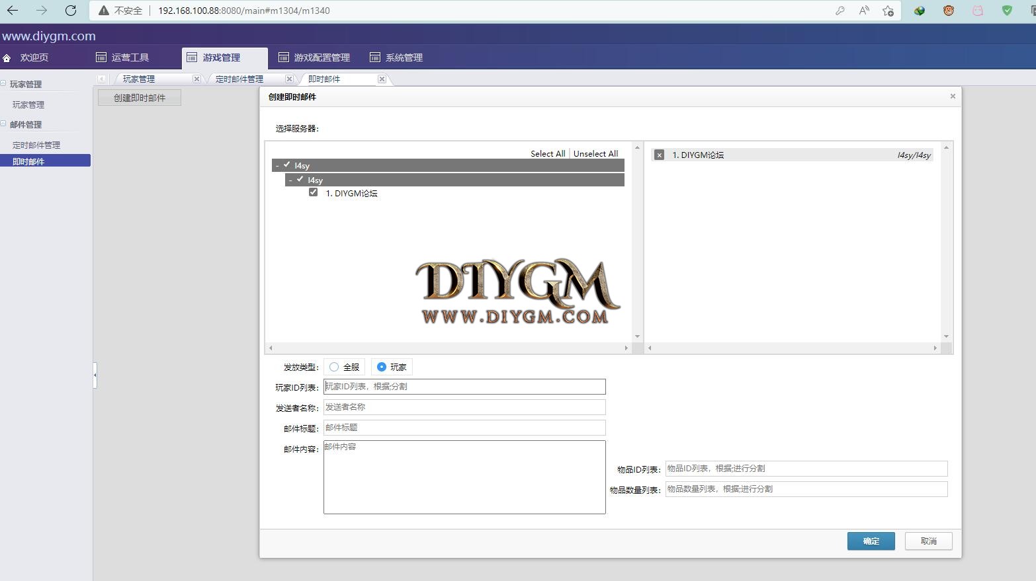
Task: Add page to favorites star icon
Action: click(x=888, y=11)
